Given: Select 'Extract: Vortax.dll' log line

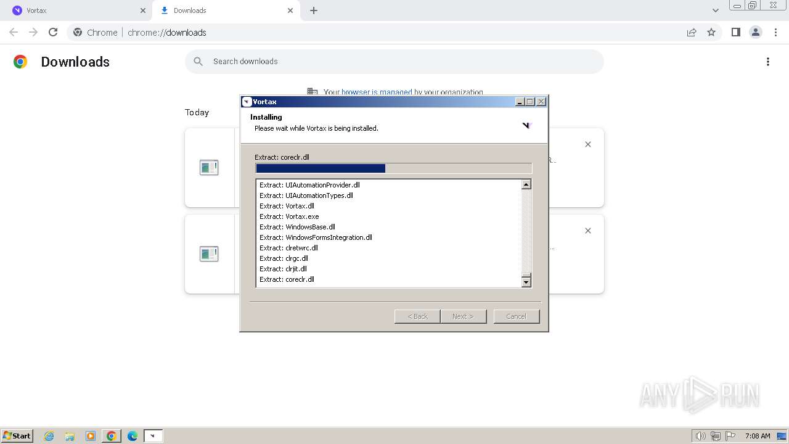Looking at the screenshot, I should click(x=287, y=206).
